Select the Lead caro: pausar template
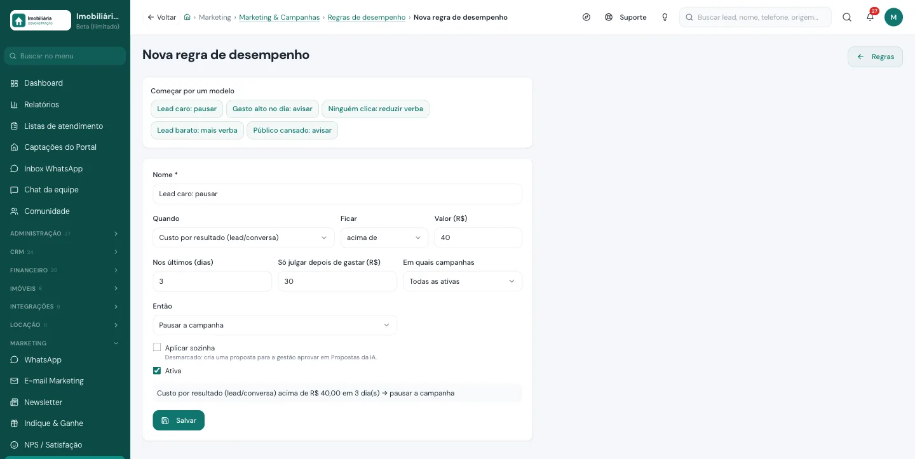Viewport: 915px width, 459px height. (187, 109)
